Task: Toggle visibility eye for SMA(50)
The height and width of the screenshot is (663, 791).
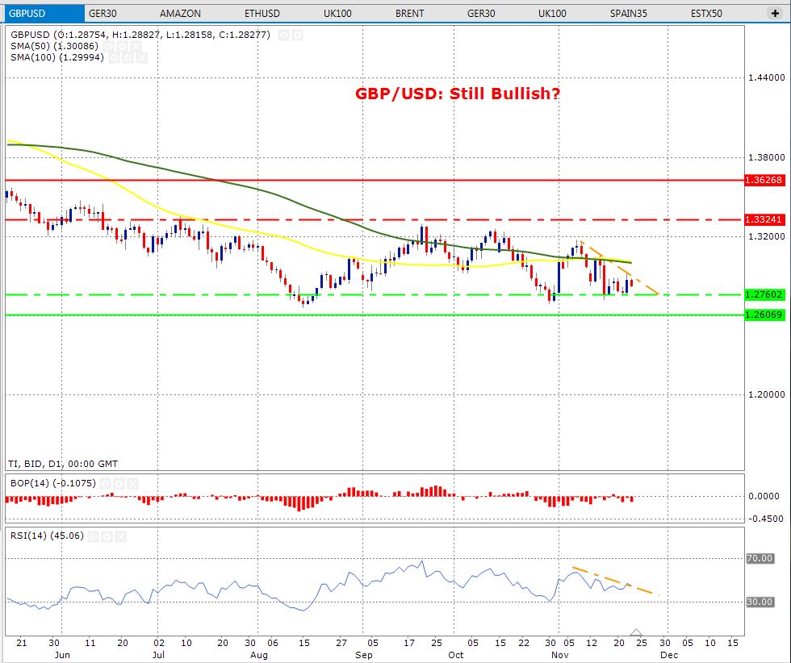Action: pos(108,47)
